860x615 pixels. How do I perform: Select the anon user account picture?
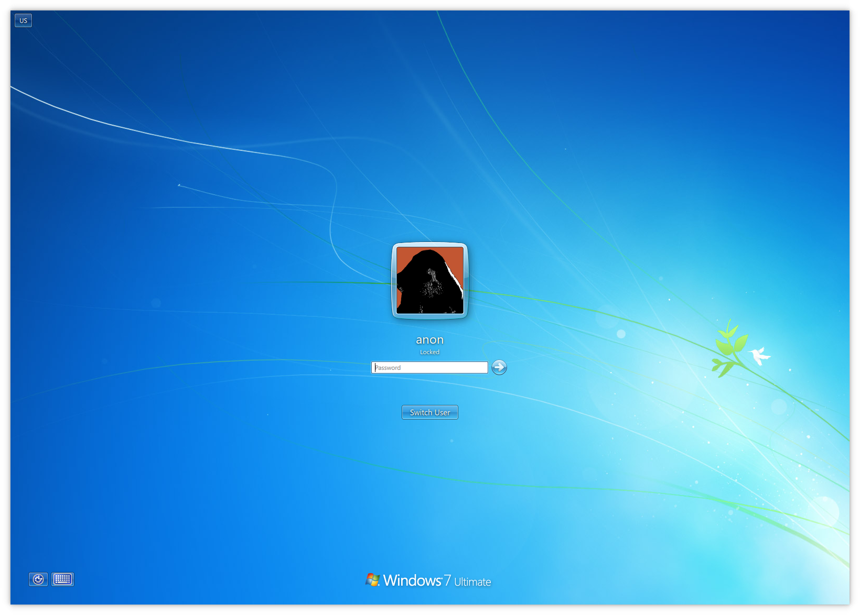pos(429,281)
